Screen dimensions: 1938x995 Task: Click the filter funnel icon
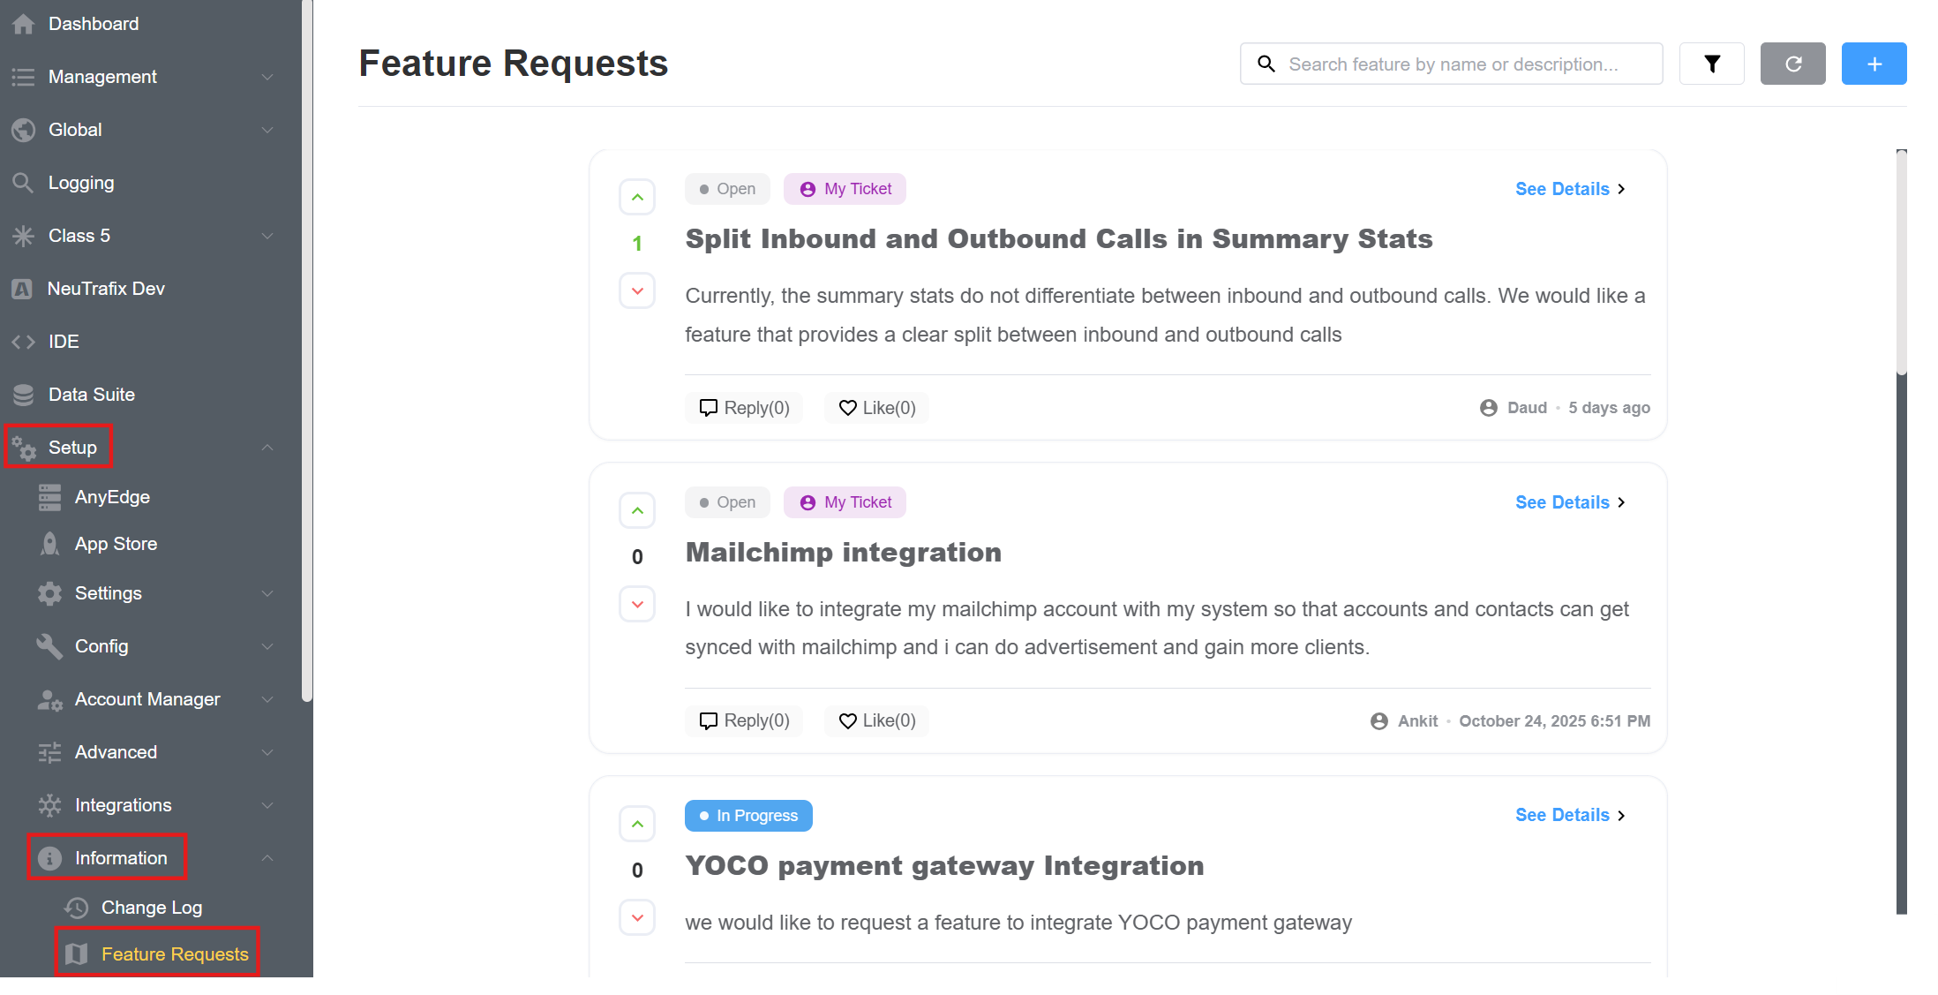pos(1711,64)
